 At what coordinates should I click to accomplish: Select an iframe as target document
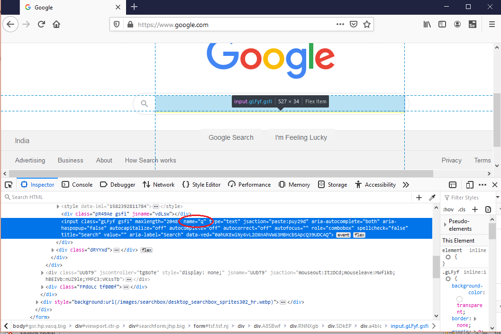click(453, 185)
